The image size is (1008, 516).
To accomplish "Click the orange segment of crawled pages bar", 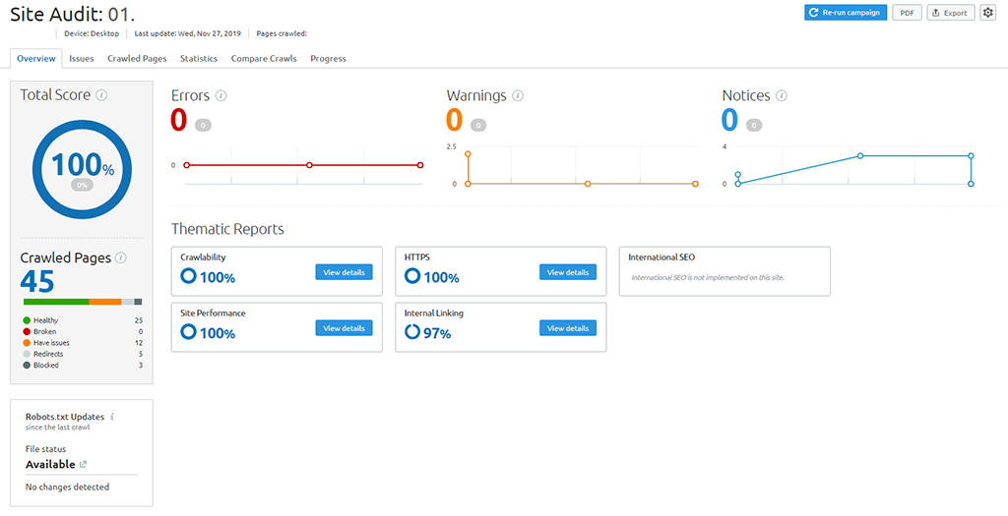I will pyautogui.click(x=104, y=302).
